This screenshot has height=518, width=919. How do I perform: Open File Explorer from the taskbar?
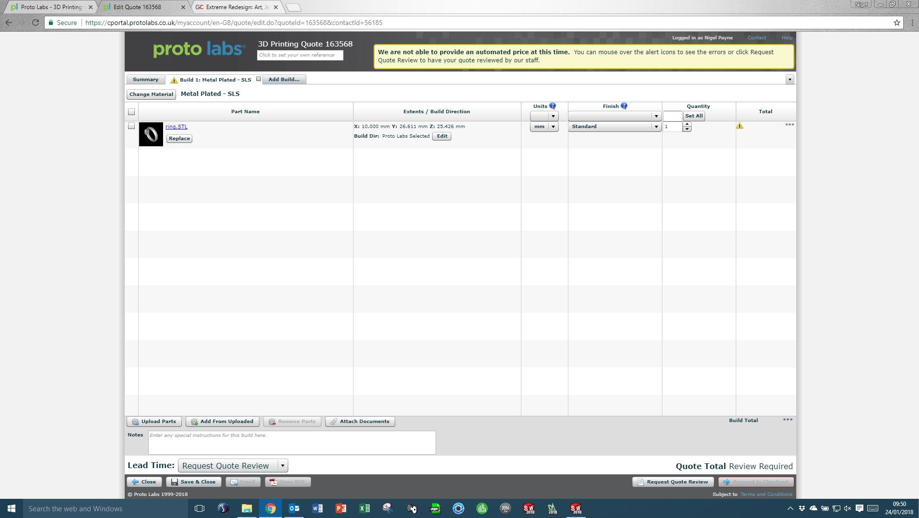247,508
